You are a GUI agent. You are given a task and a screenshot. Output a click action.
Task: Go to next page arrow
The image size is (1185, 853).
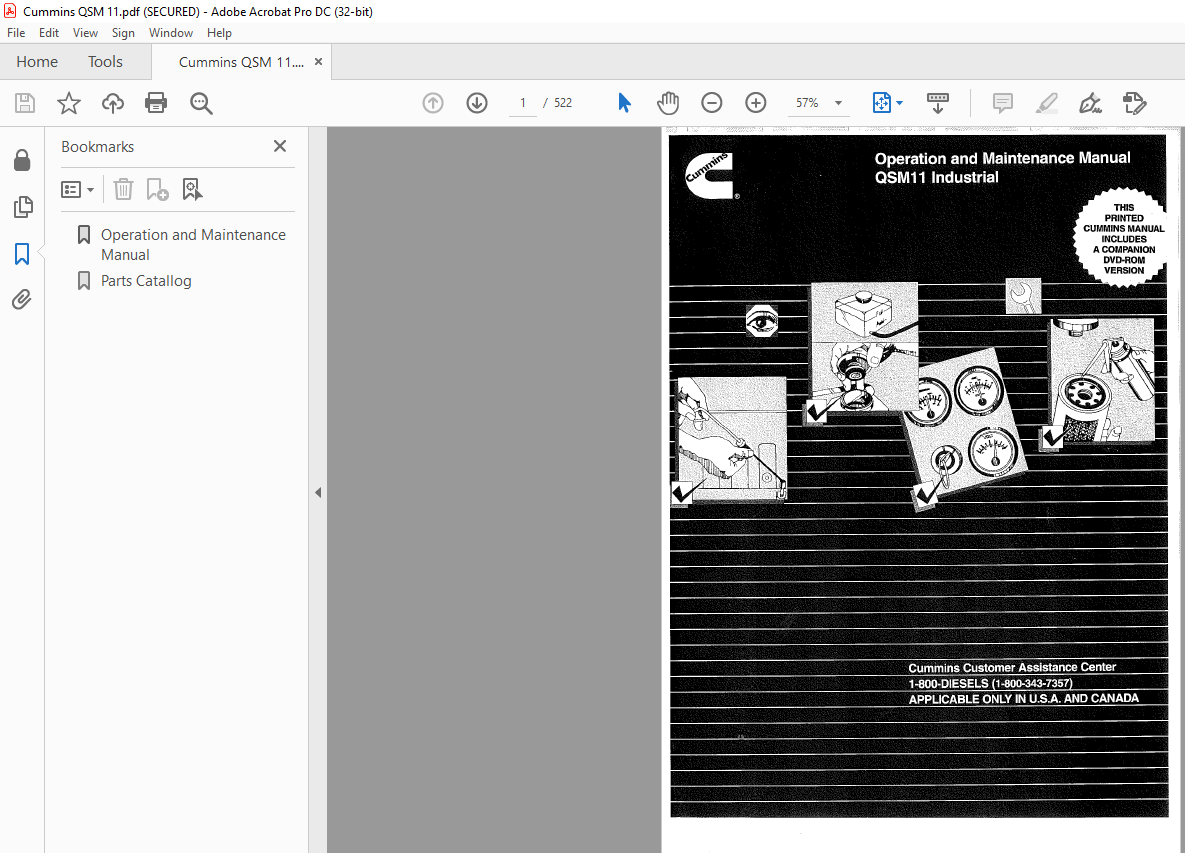point(477,103)
